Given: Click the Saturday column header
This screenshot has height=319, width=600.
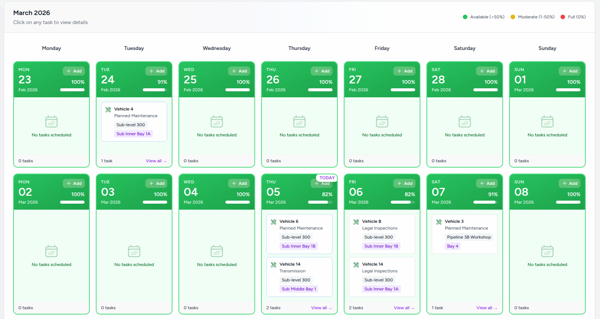Looking at the screenshot, I should pos(465,48).
